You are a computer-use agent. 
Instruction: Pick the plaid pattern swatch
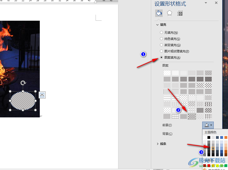point(208,104)
